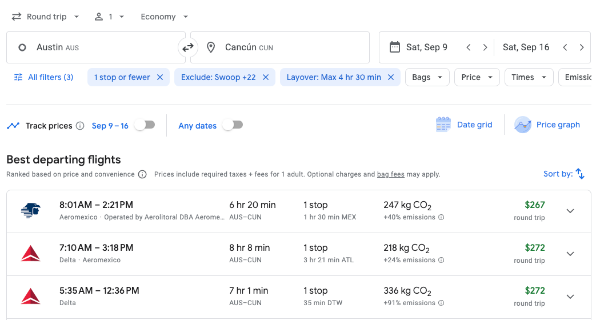Click the Austin origin input field

pyautogui.click(x=96, y=47)
